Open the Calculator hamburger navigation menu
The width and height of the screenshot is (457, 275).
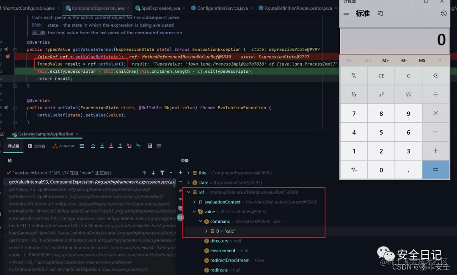346,14
